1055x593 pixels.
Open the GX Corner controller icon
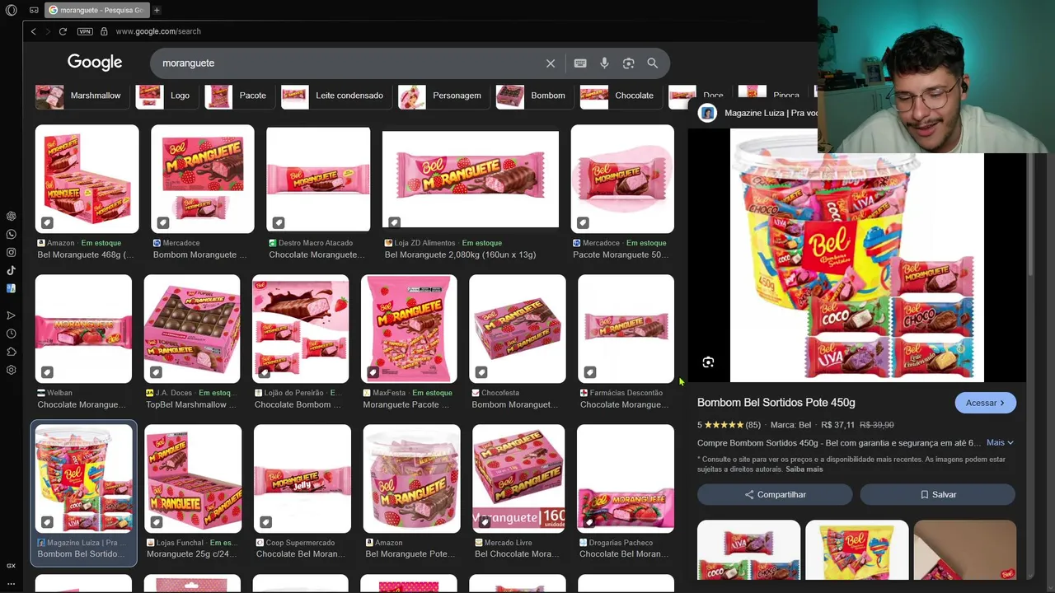click(x=34, y=10)
